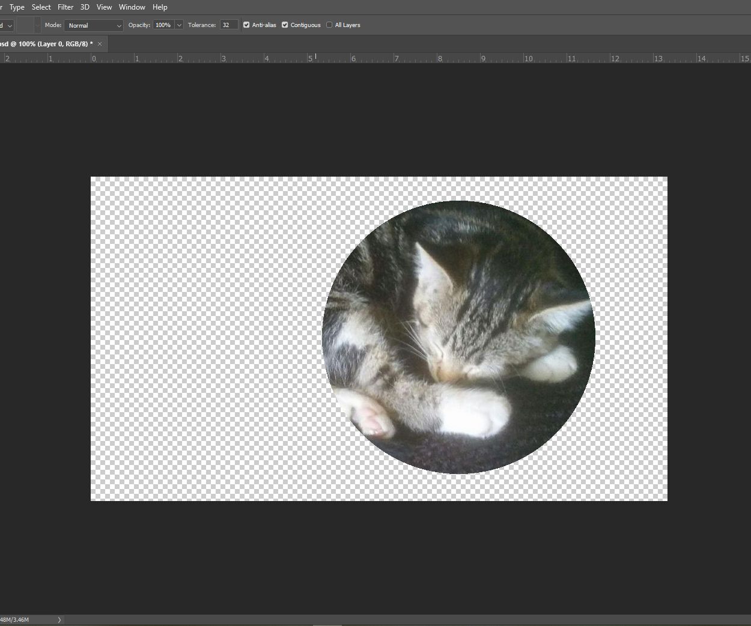
Task: Click the Tolerance input field
Action: (x=228, y=25)
